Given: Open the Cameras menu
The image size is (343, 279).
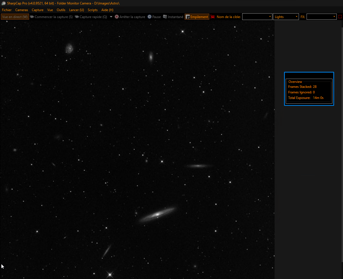Looking at the screenshot, I should click(x=22, y=10).
